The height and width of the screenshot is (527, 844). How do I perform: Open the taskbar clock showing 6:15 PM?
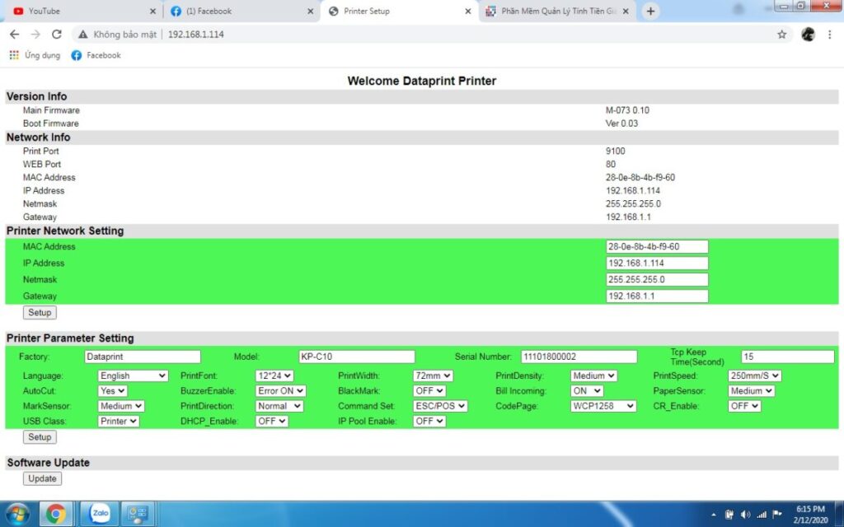pyautogui.click(x=810, y=515)
